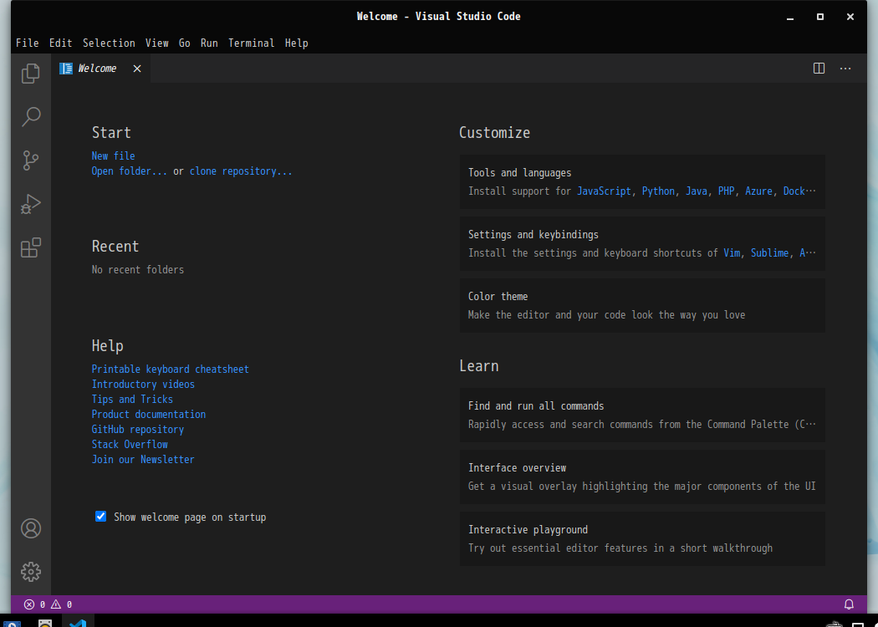Screen dimensions: 878x627
Task: Click the warnings count in status bar
Action: point(62,604)
